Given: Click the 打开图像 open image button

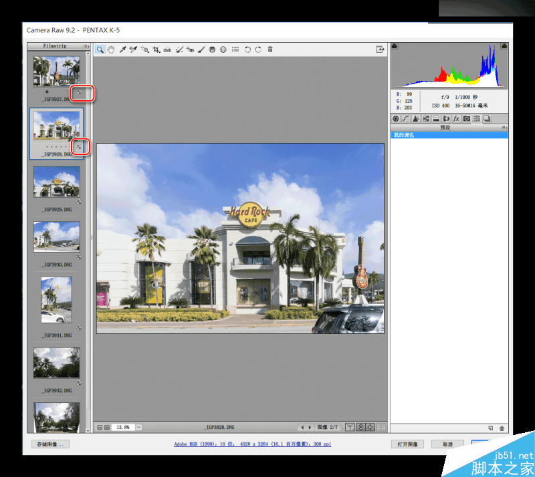Looking at the screenshot, I should coord(407,444).
